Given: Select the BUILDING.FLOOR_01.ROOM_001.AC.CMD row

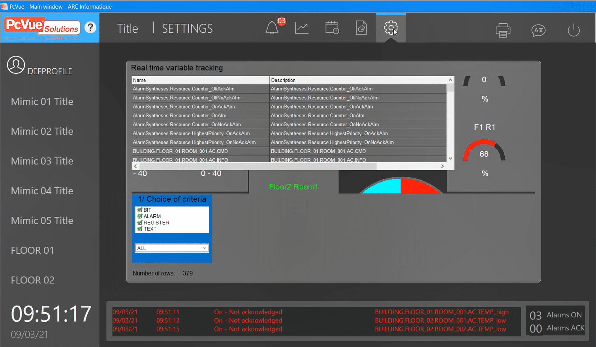Looking at the screenshot, I should coord(200,151).
